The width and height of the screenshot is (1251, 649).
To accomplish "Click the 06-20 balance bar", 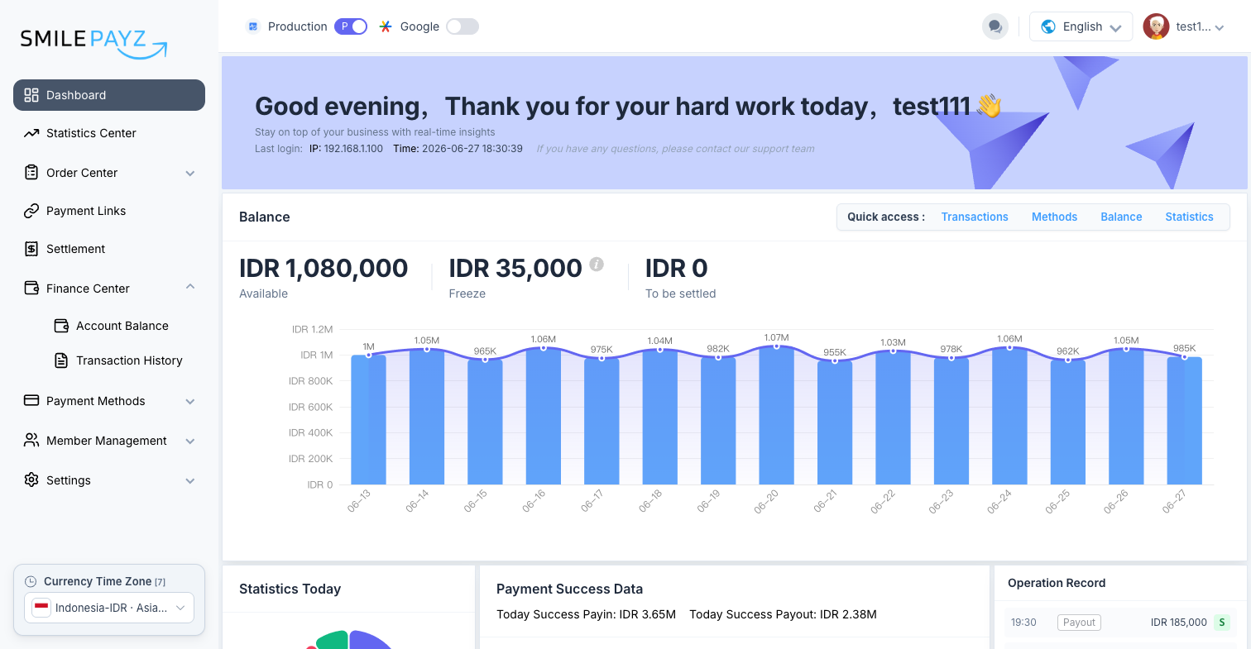I will tap(777, 415).
